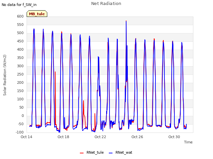Click the blue RNet_wat legend swatch
Image resolution: width=213 pixels, height=159 pixels.
coord(111,153)
